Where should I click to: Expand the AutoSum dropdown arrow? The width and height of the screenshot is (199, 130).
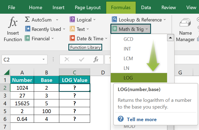[x=57, y=20]
